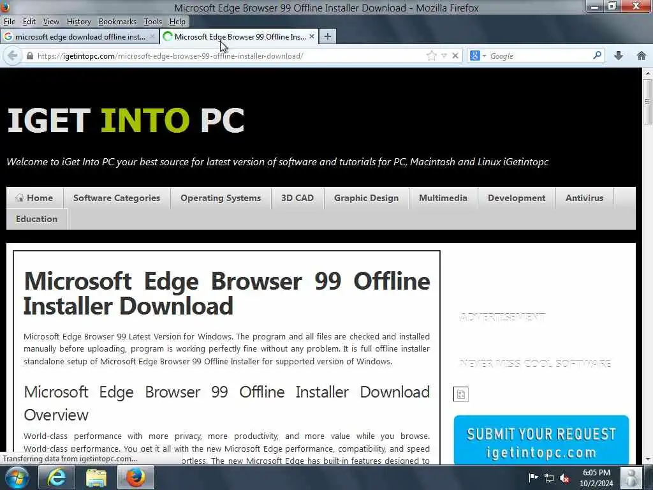The height and width of the screenshot is (490, 653).
Task: Click the padlock site identity icon
Action: [x=29, y=56]
